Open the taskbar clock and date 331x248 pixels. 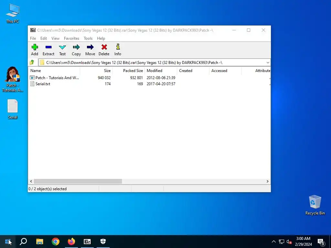[x=303, y=242]
